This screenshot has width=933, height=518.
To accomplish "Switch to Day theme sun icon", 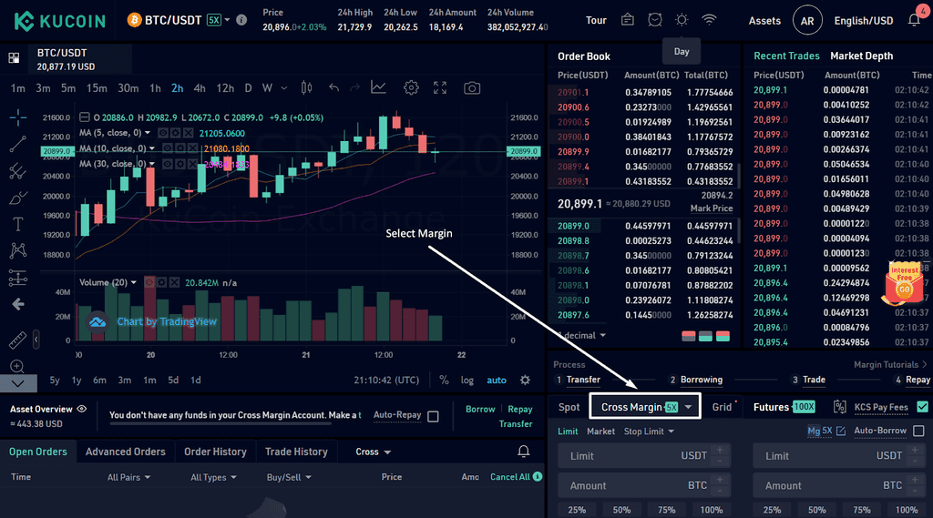I will 682,20.
